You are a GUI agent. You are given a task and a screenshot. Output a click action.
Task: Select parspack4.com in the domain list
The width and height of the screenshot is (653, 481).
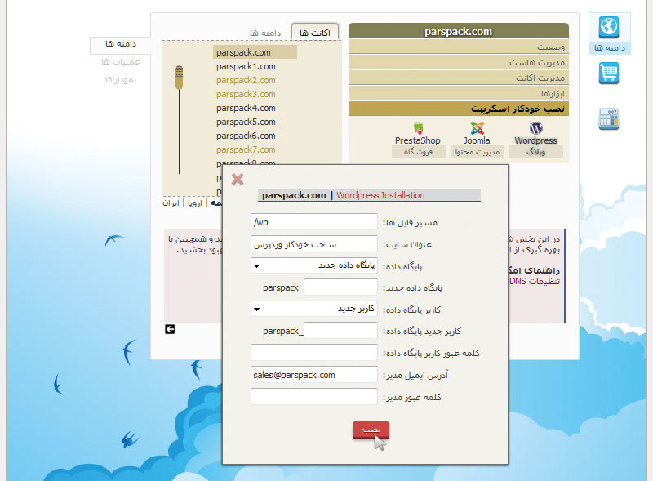(x=246, y=108)
